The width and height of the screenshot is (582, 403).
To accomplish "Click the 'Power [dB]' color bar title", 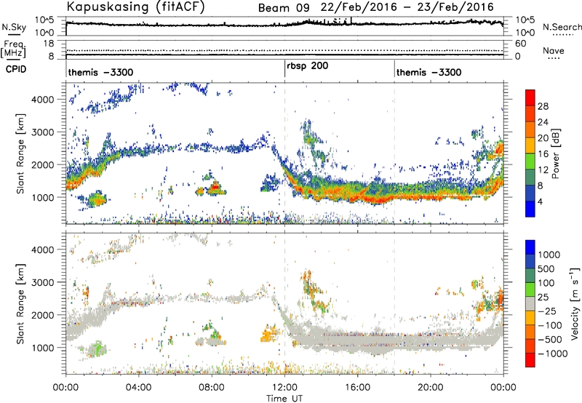I will click(556, 153).
